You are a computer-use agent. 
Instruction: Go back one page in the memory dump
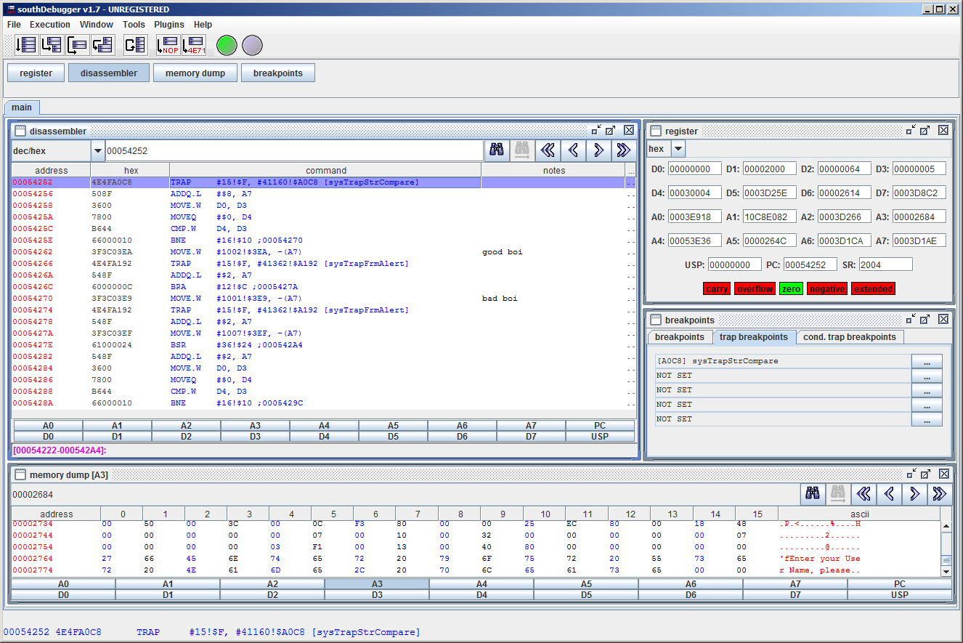(x=889, y=494)
